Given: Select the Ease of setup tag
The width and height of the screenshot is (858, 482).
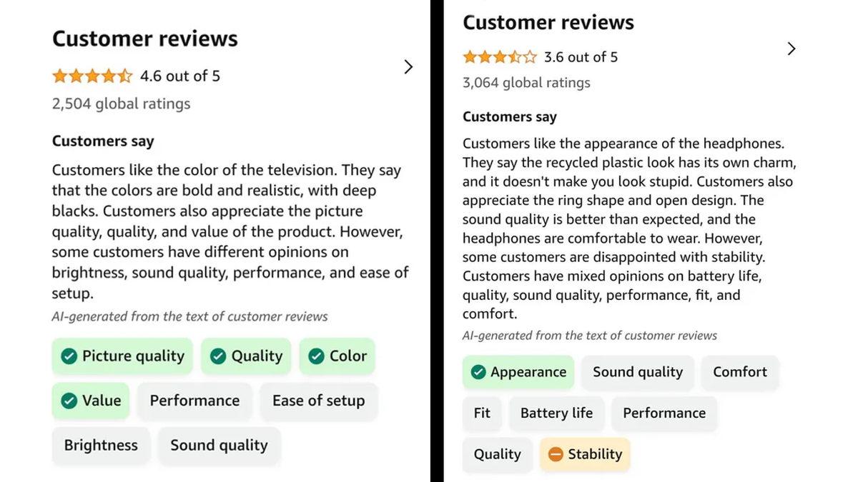Looking at the screenshot, I should pos(319,401).
